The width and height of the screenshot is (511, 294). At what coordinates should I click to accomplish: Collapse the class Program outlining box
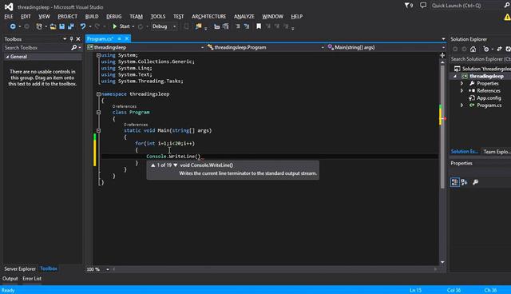[x=98, y=113]
